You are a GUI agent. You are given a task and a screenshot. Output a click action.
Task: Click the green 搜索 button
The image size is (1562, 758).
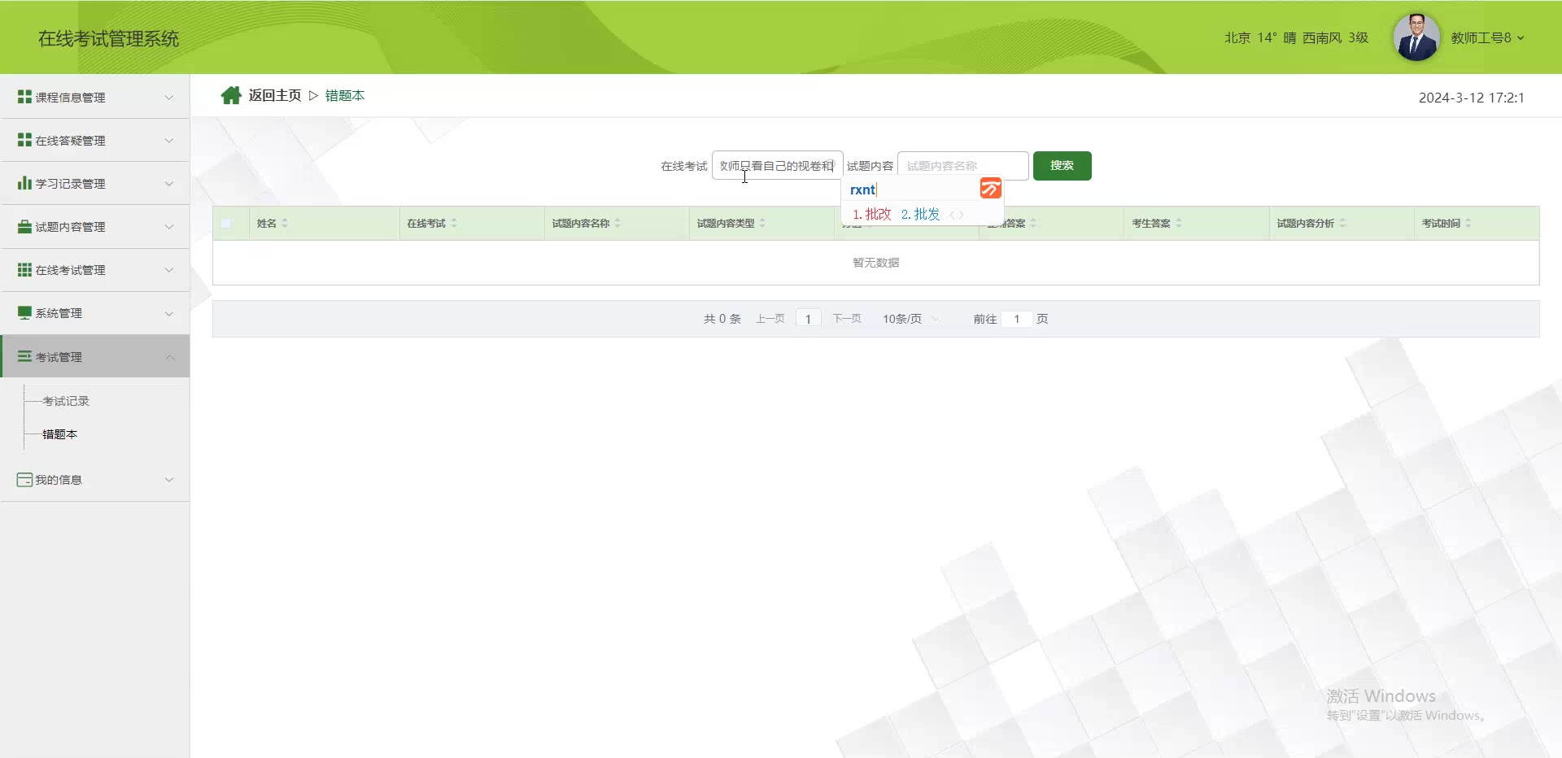pos(1062,166)
